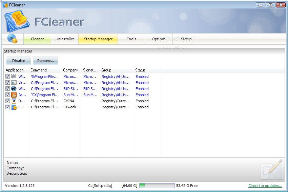The image size is (288, 192).
Task: Sort by Company column header
Action: (71, 70)
